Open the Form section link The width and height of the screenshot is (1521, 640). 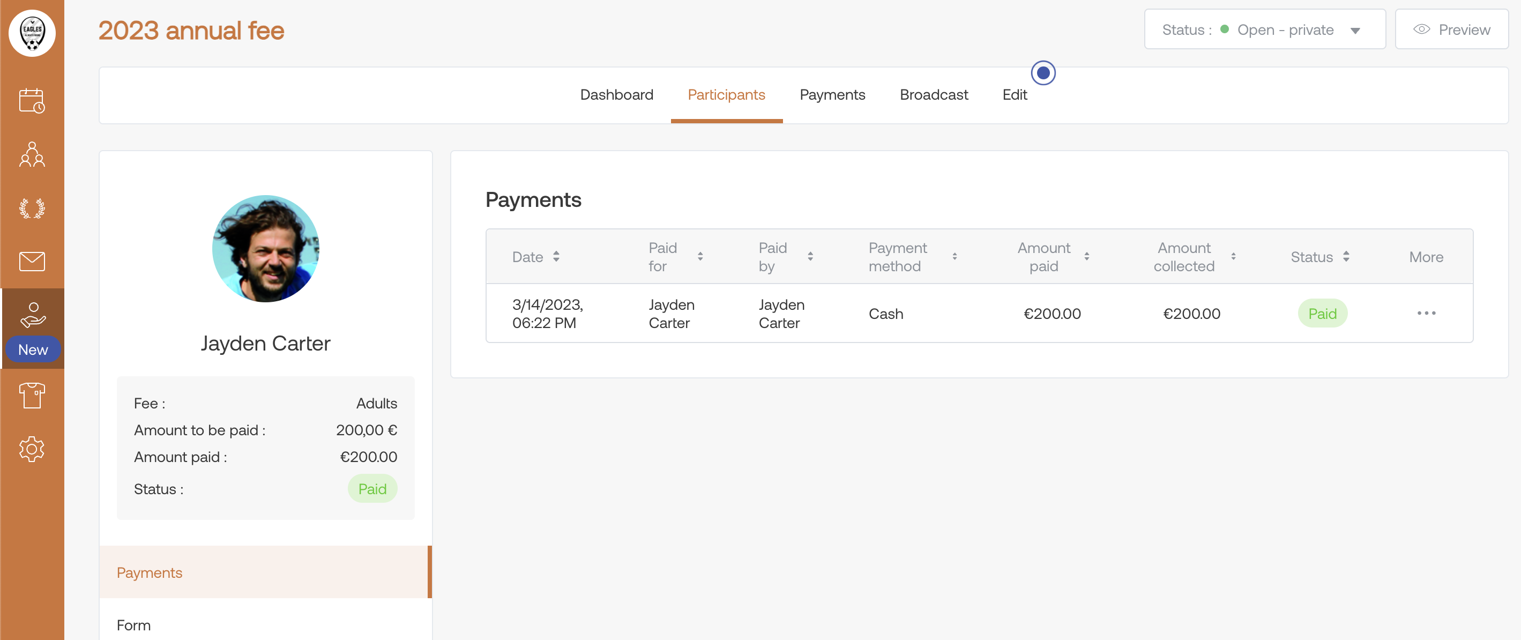133,624
